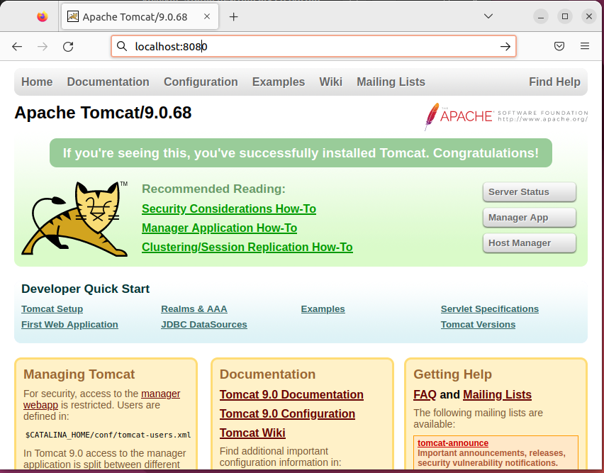Screen dimensions: 604x473
Task: Go back with the back arrow
Action: (17, 47)
